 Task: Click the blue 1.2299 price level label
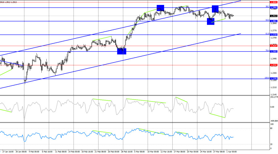[x=273, y=79]
